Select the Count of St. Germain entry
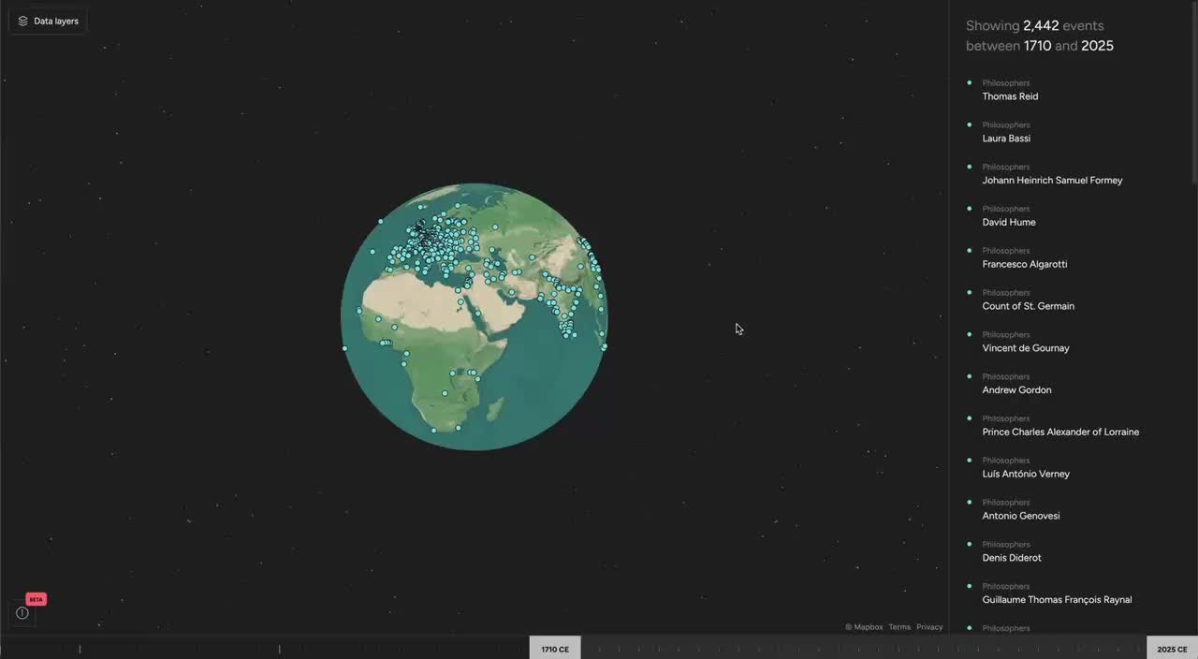 tap(1028, 306)
